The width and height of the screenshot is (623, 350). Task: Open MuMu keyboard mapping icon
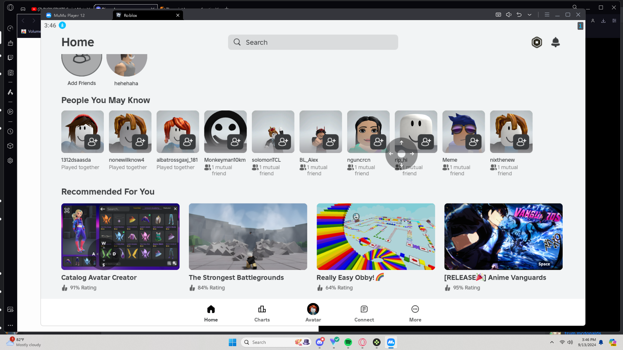(x=498, y=15)
